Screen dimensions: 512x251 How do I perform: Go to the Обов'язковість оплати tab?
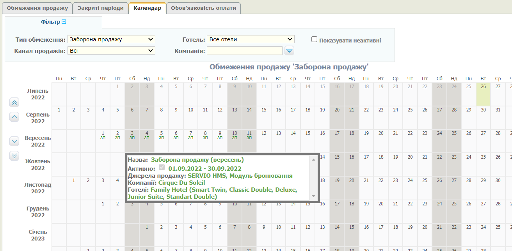[203, 8]
